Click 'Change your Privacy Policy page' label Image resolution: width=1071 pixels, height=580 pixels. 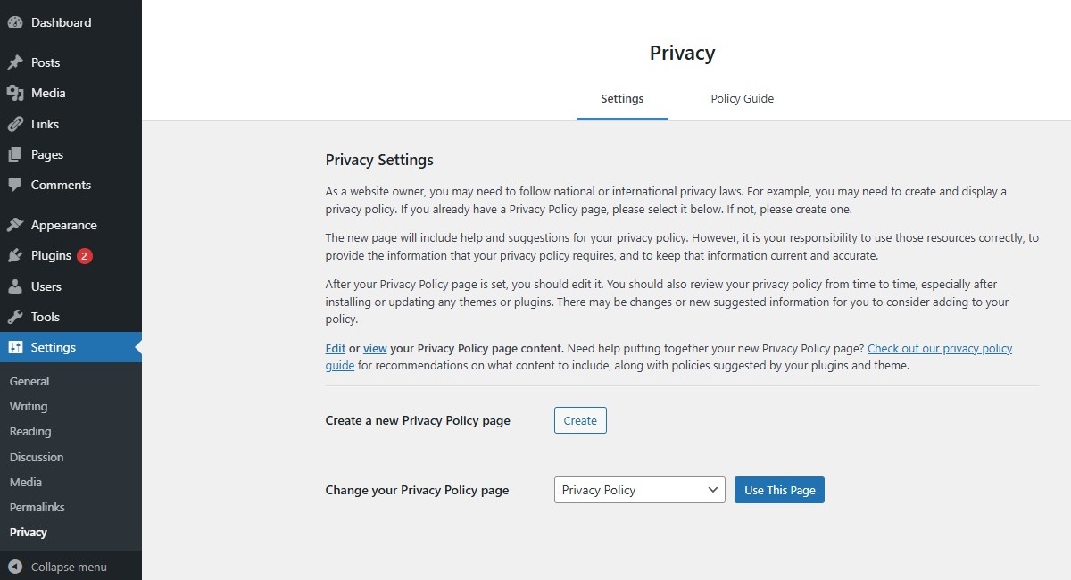tap(417, 490)
